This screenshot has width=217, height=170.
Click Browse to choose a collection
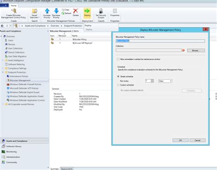196,51
